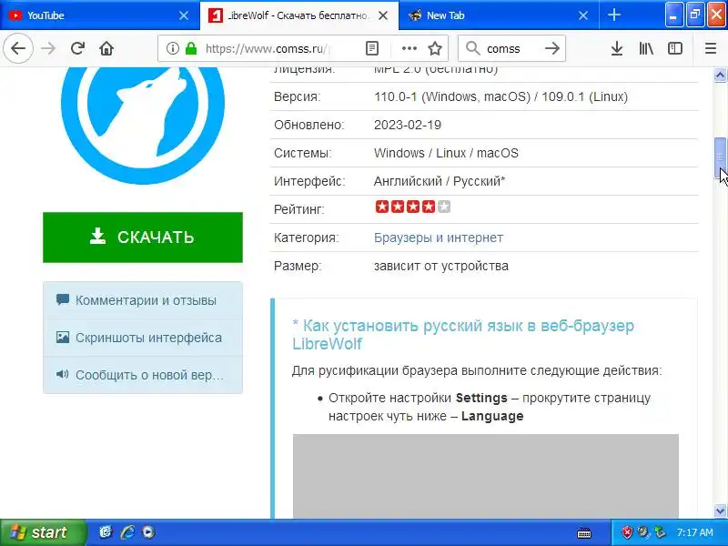Click the Английский / Русский interface text
Screen dimensions: 728x546
click(x=440, y=181)
